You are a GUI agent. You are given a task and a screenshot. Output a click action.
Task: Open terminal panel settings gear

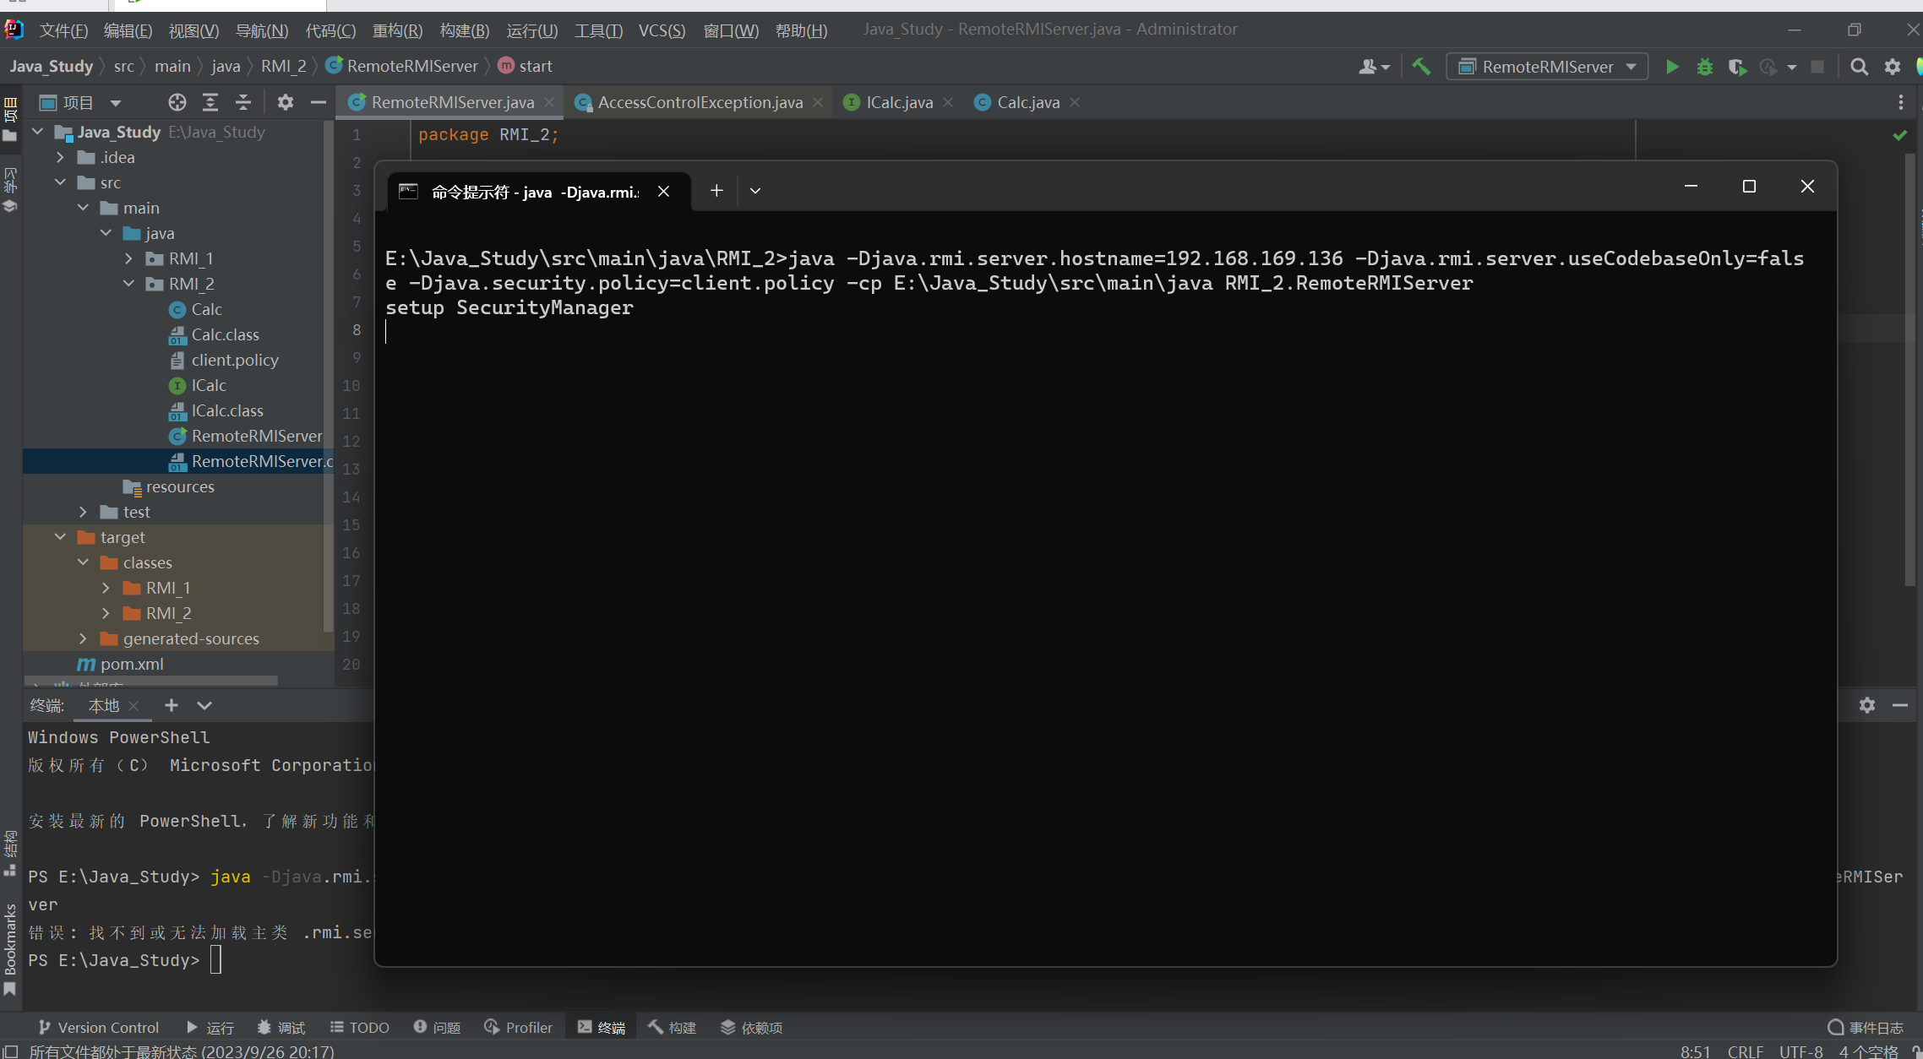pyautogui.click(x=1867, y=705)
